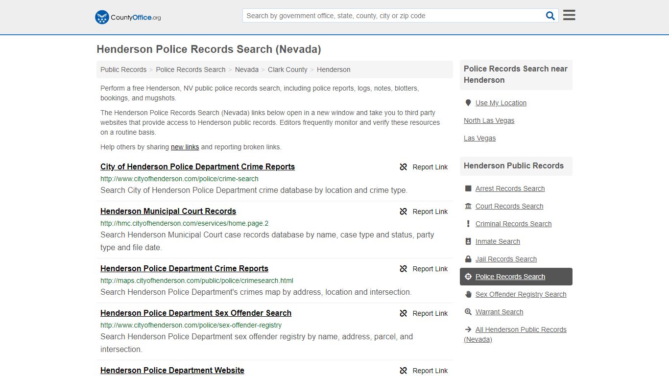Click the location pin icon by Use My Location
The height and width of the screenshot is (376, 669).
tap(468, 103)
